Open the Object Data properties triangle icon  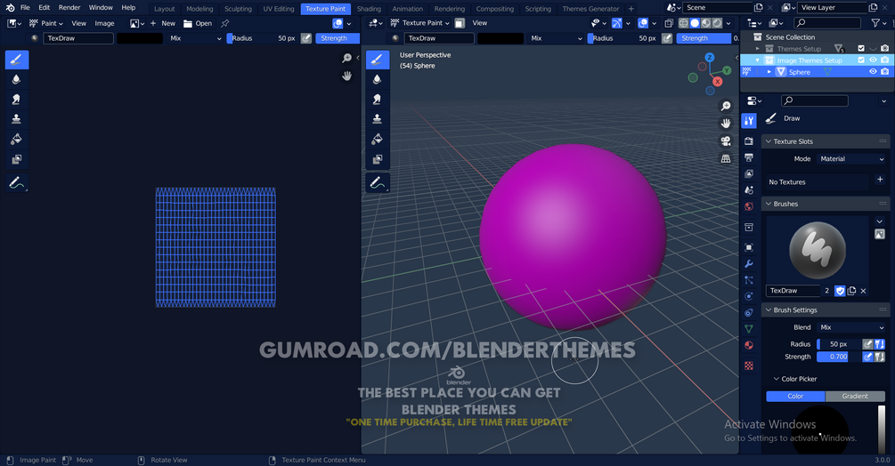[749, 329]
